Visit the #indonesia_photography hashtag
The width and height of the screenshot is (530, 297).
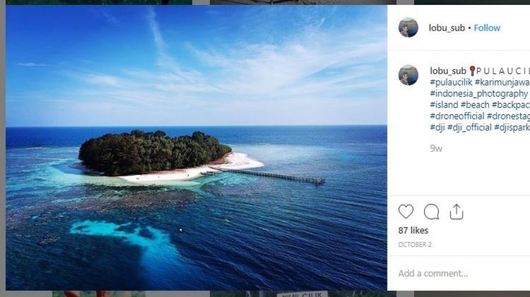[x=479, y=93]
